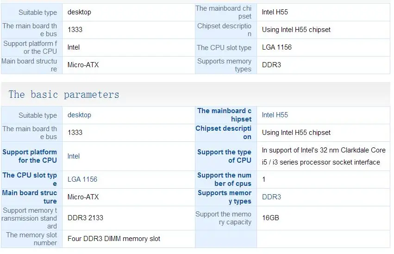Click 'Support the memory capacity' label
Image resolution: width=394 pixels, height=254 pixels.
tap(223, 218)
